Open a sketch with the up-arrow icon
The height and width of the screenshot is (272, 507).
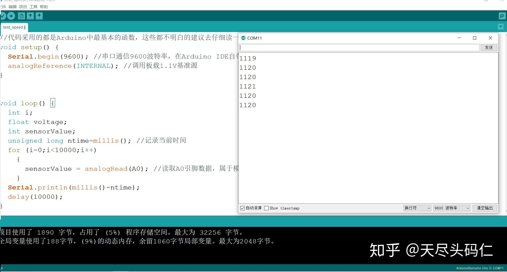(x=30, y=16)
